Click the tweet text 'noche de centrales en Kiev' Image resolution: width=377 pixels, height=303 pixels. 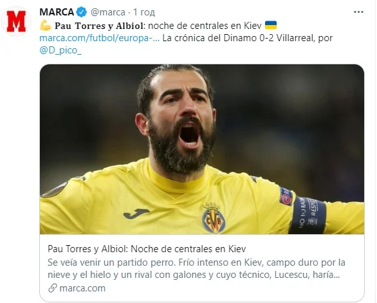point(205,26)
